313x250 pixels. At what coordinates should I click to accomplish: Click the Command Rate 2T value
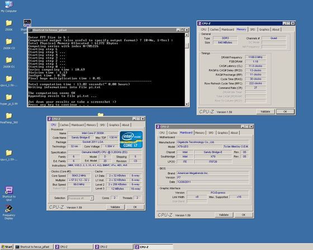pos(255,88)
